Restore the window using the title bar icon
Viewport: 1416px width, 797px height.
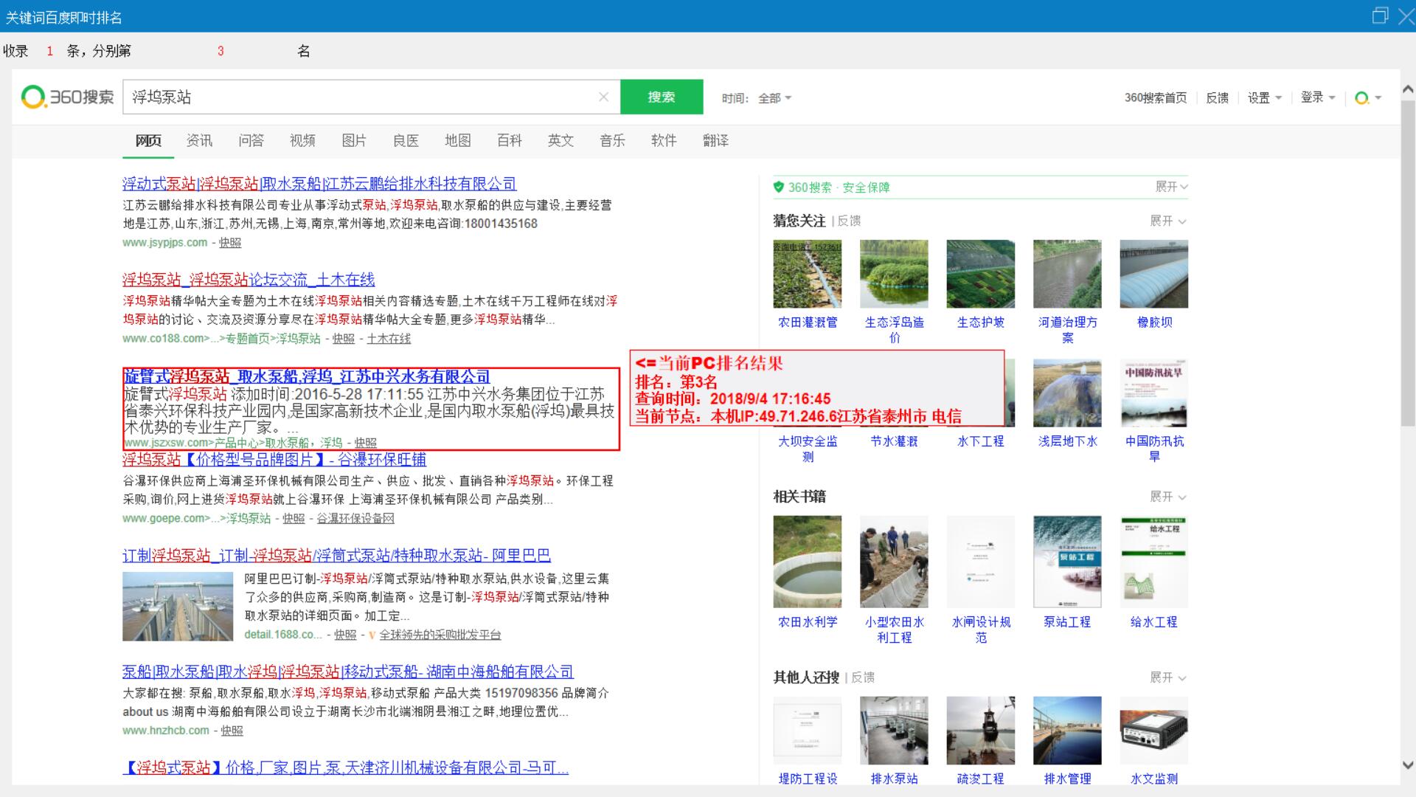coord(1380,15)
